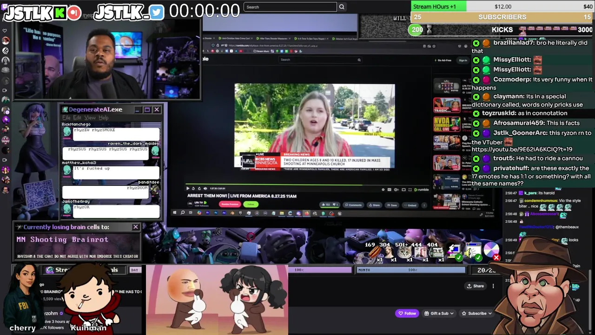Viewport: 595px width, 335px height.
Task: Open After Effects from captured taskbar
Action: coord(224,213)
